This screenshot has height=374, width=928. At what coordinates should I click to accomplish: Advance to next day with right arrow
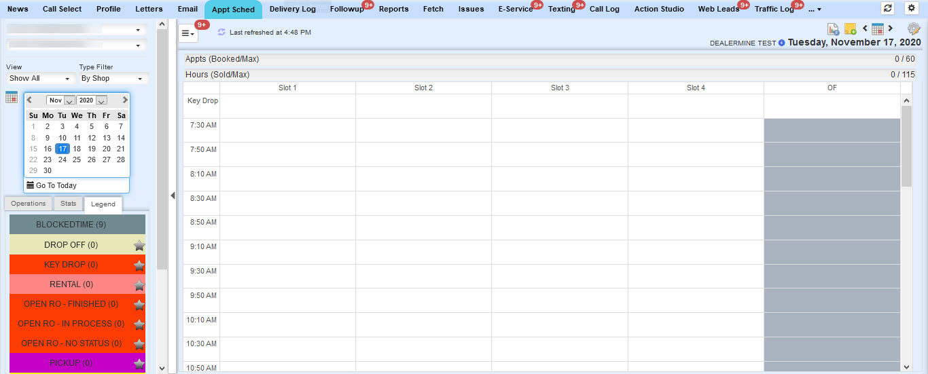[x=891, y=29]
